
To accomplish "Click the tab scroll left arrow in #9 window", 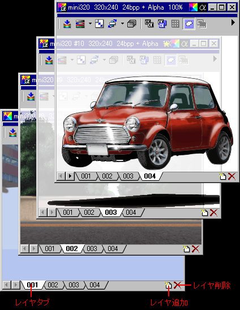I will pyautogui.click(x=24, y=249).
